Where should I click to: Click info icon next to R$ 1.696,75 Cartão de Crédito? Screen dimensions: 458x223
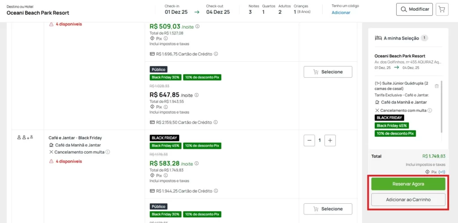[x=216, y=54]
